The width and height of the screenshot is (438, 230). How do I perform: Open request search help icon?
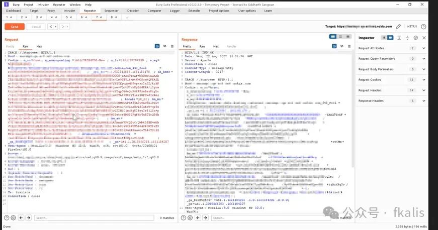click(7, 218)
